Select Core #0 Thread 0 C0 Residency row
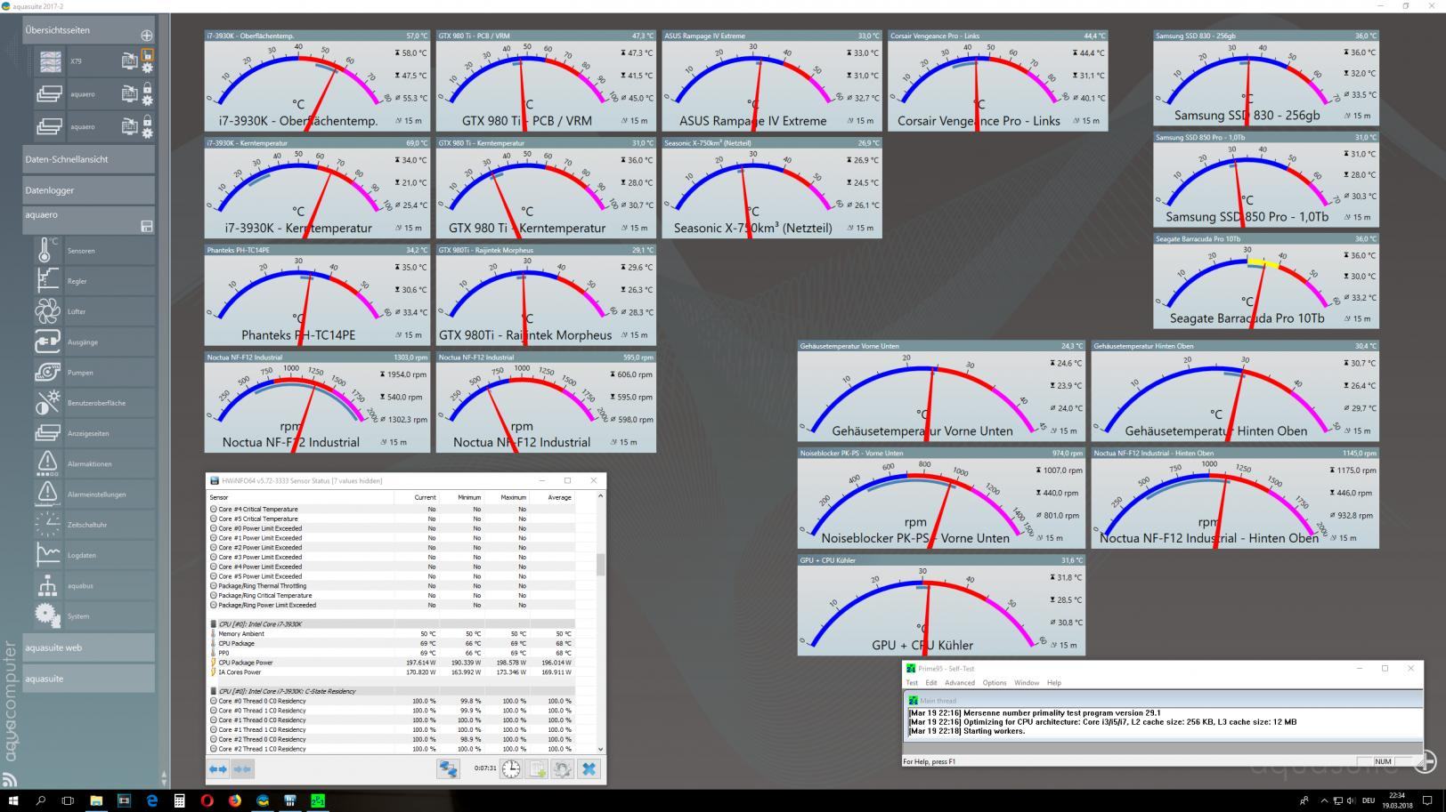This screenshot has width=1446, height=812. (x=390, y=701)
